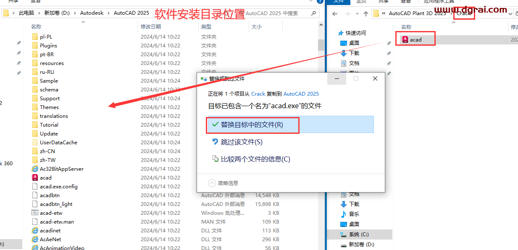Select the Update folder icon
The height and width of the screenshot is (250, 518).
[35, 134]
